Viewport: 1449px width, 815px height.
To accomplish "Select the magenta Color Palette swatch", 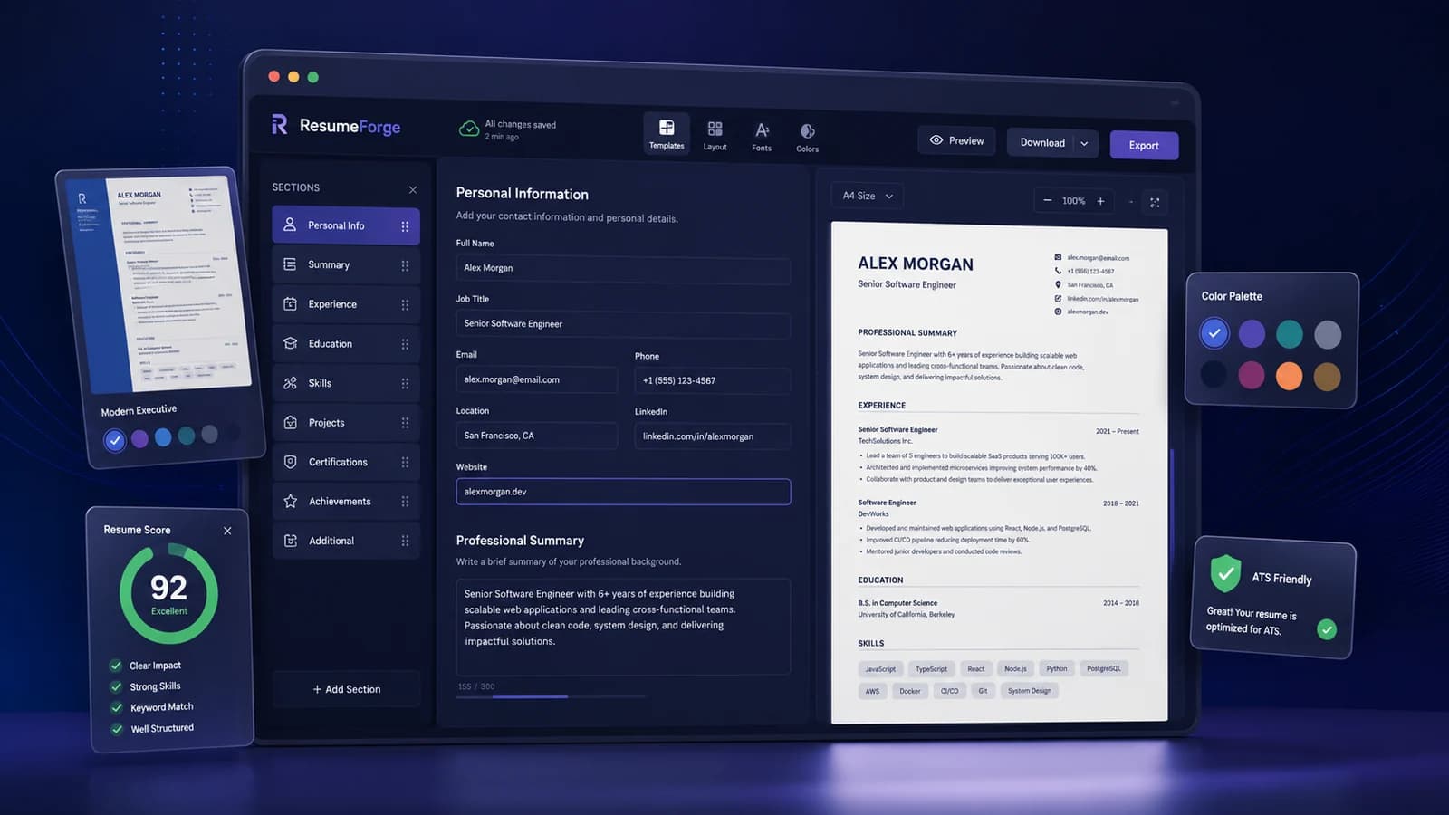I will tap(1252, 375).
